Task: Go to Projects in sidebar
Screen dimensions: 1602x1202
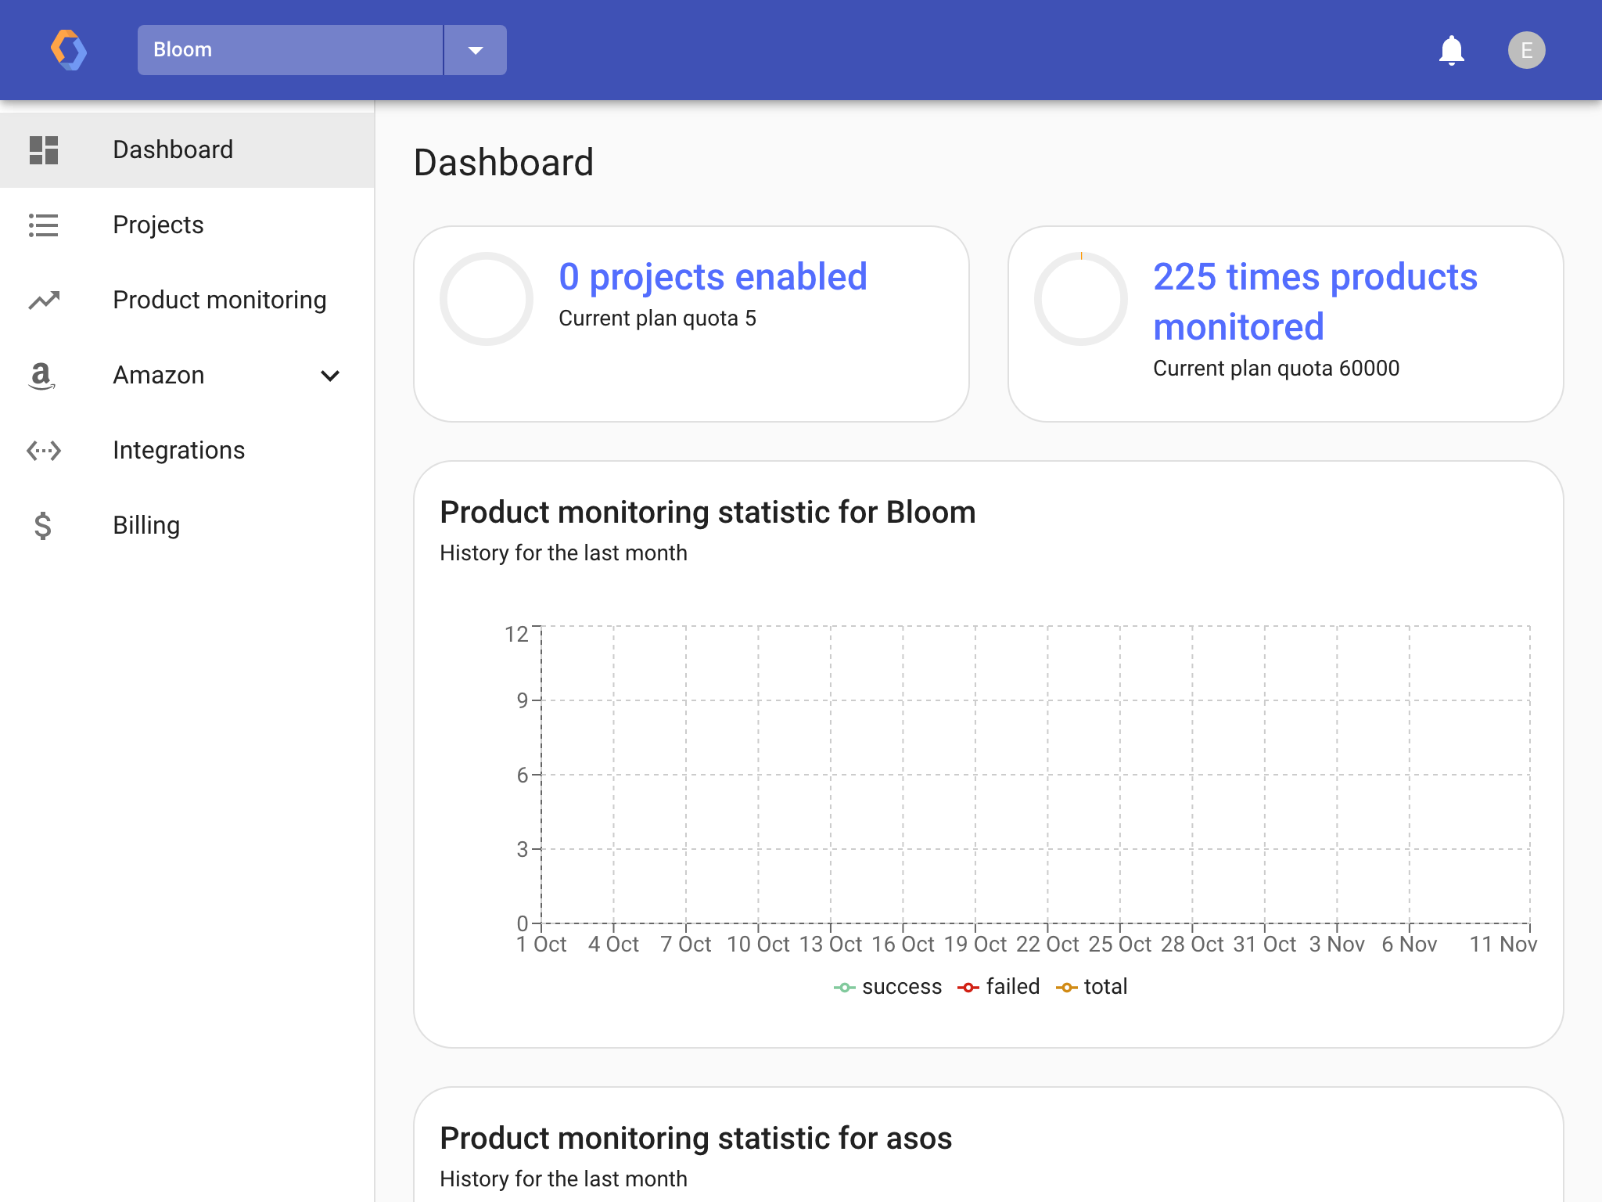Action: pos(158,225)
